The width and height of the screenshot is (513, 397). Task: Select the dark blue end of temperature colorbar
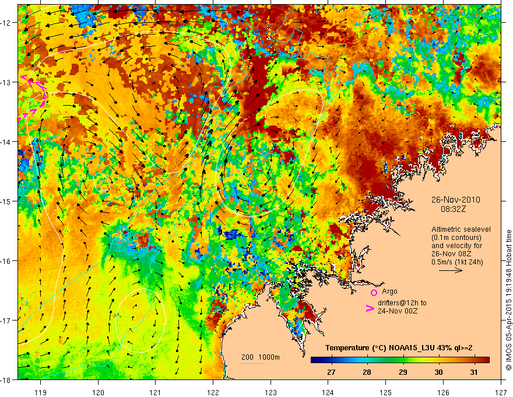pos(315,360)
